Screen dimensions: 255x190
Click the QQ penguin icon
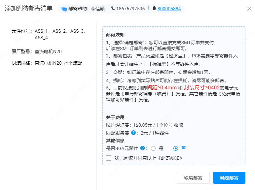(154, 9)
